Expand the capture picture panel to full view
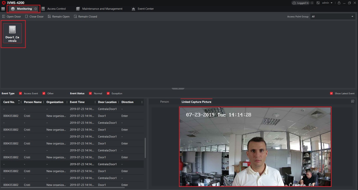This screenshot has width=358, height=190. [353, 101]
